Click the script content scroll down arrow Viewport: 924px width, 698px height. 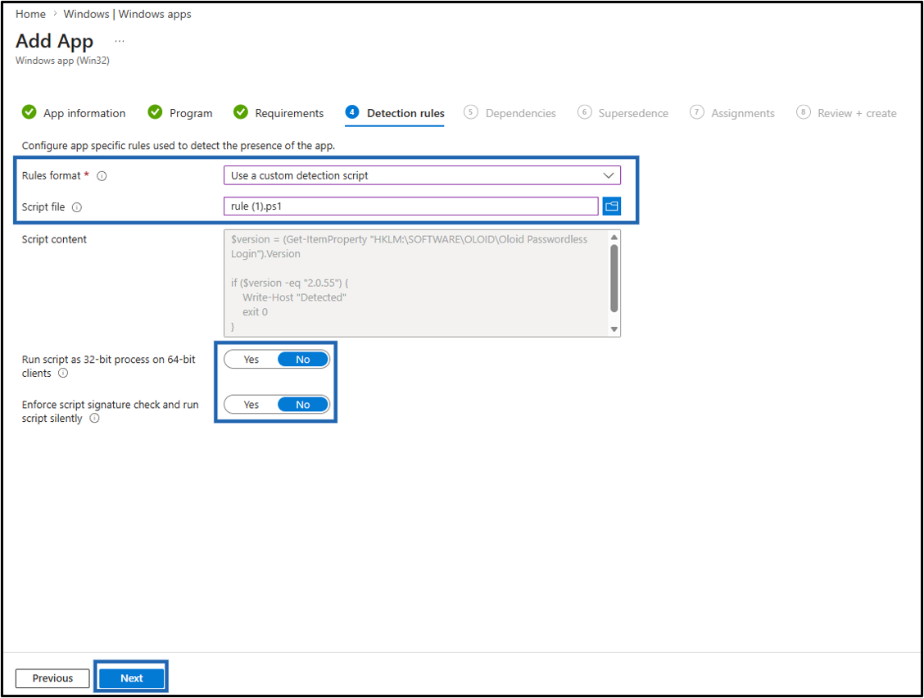(614, 329)
